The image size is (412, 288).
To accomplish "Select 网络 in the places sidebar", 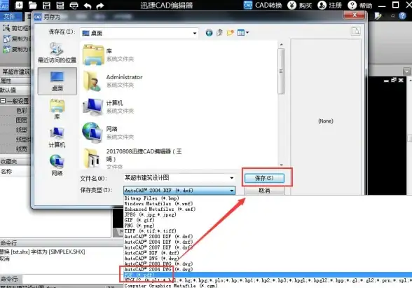I will [x=57, y=165].
